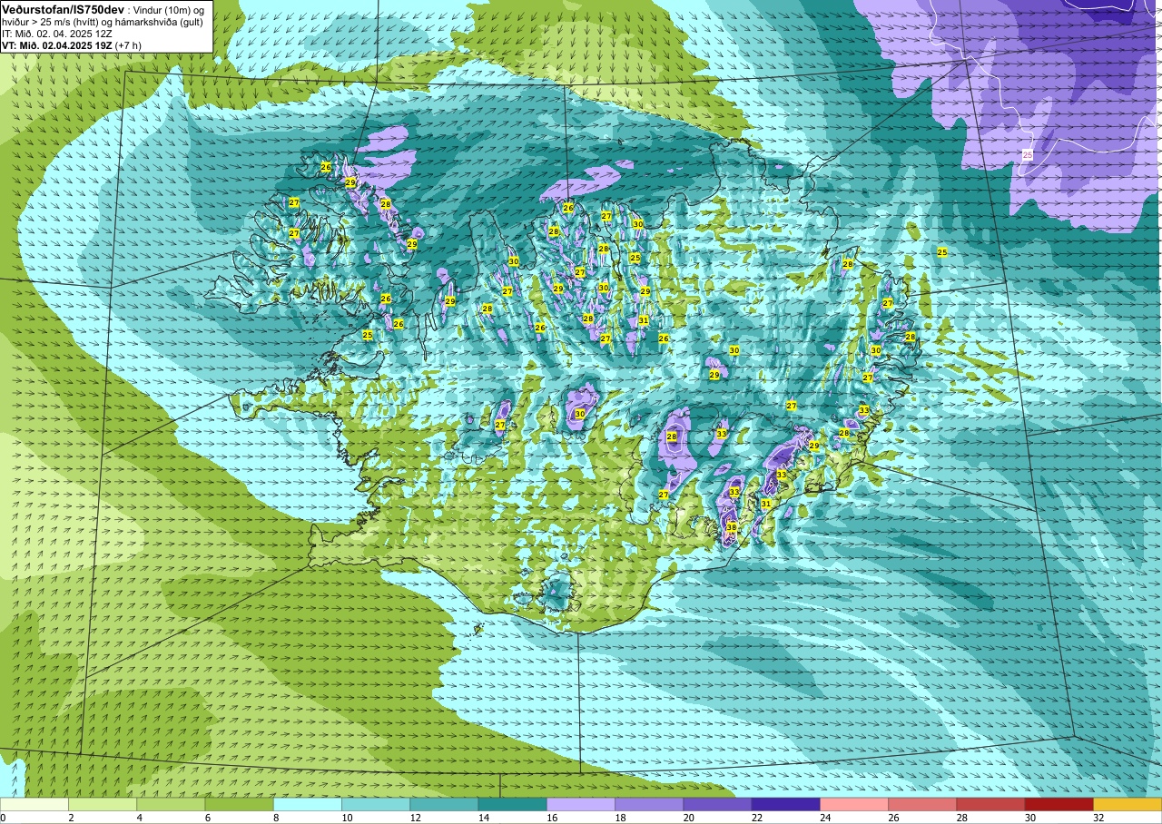Click the "6" value on the legend scale

point(208,818)
